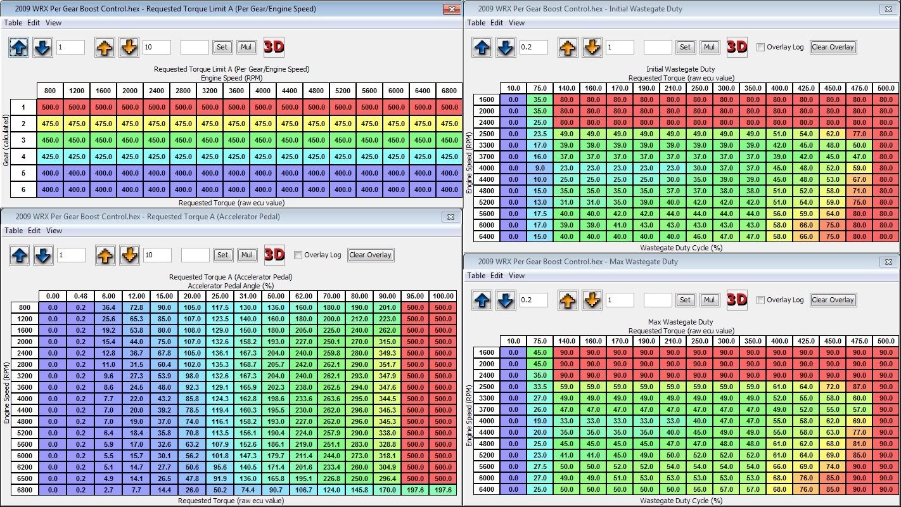
Task: Click Mul button in Requested Torque Limit A window
Action: (x=246, y=47)
